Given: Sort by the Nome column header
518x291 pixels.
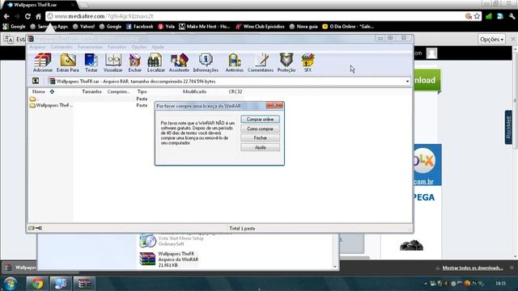Looking at the screenshot, I should [x=39, y=91].
